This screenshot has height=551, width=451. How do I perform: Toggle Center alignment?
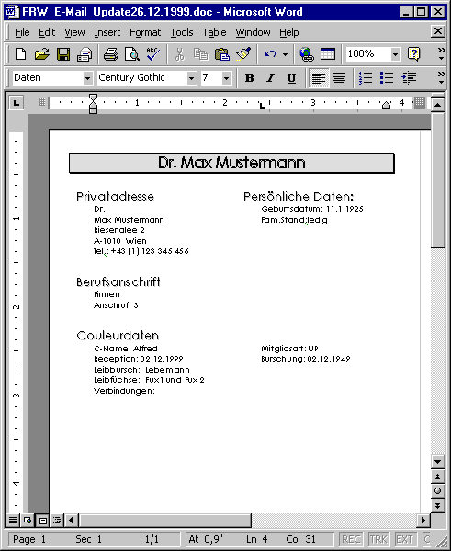coord(339,77)
